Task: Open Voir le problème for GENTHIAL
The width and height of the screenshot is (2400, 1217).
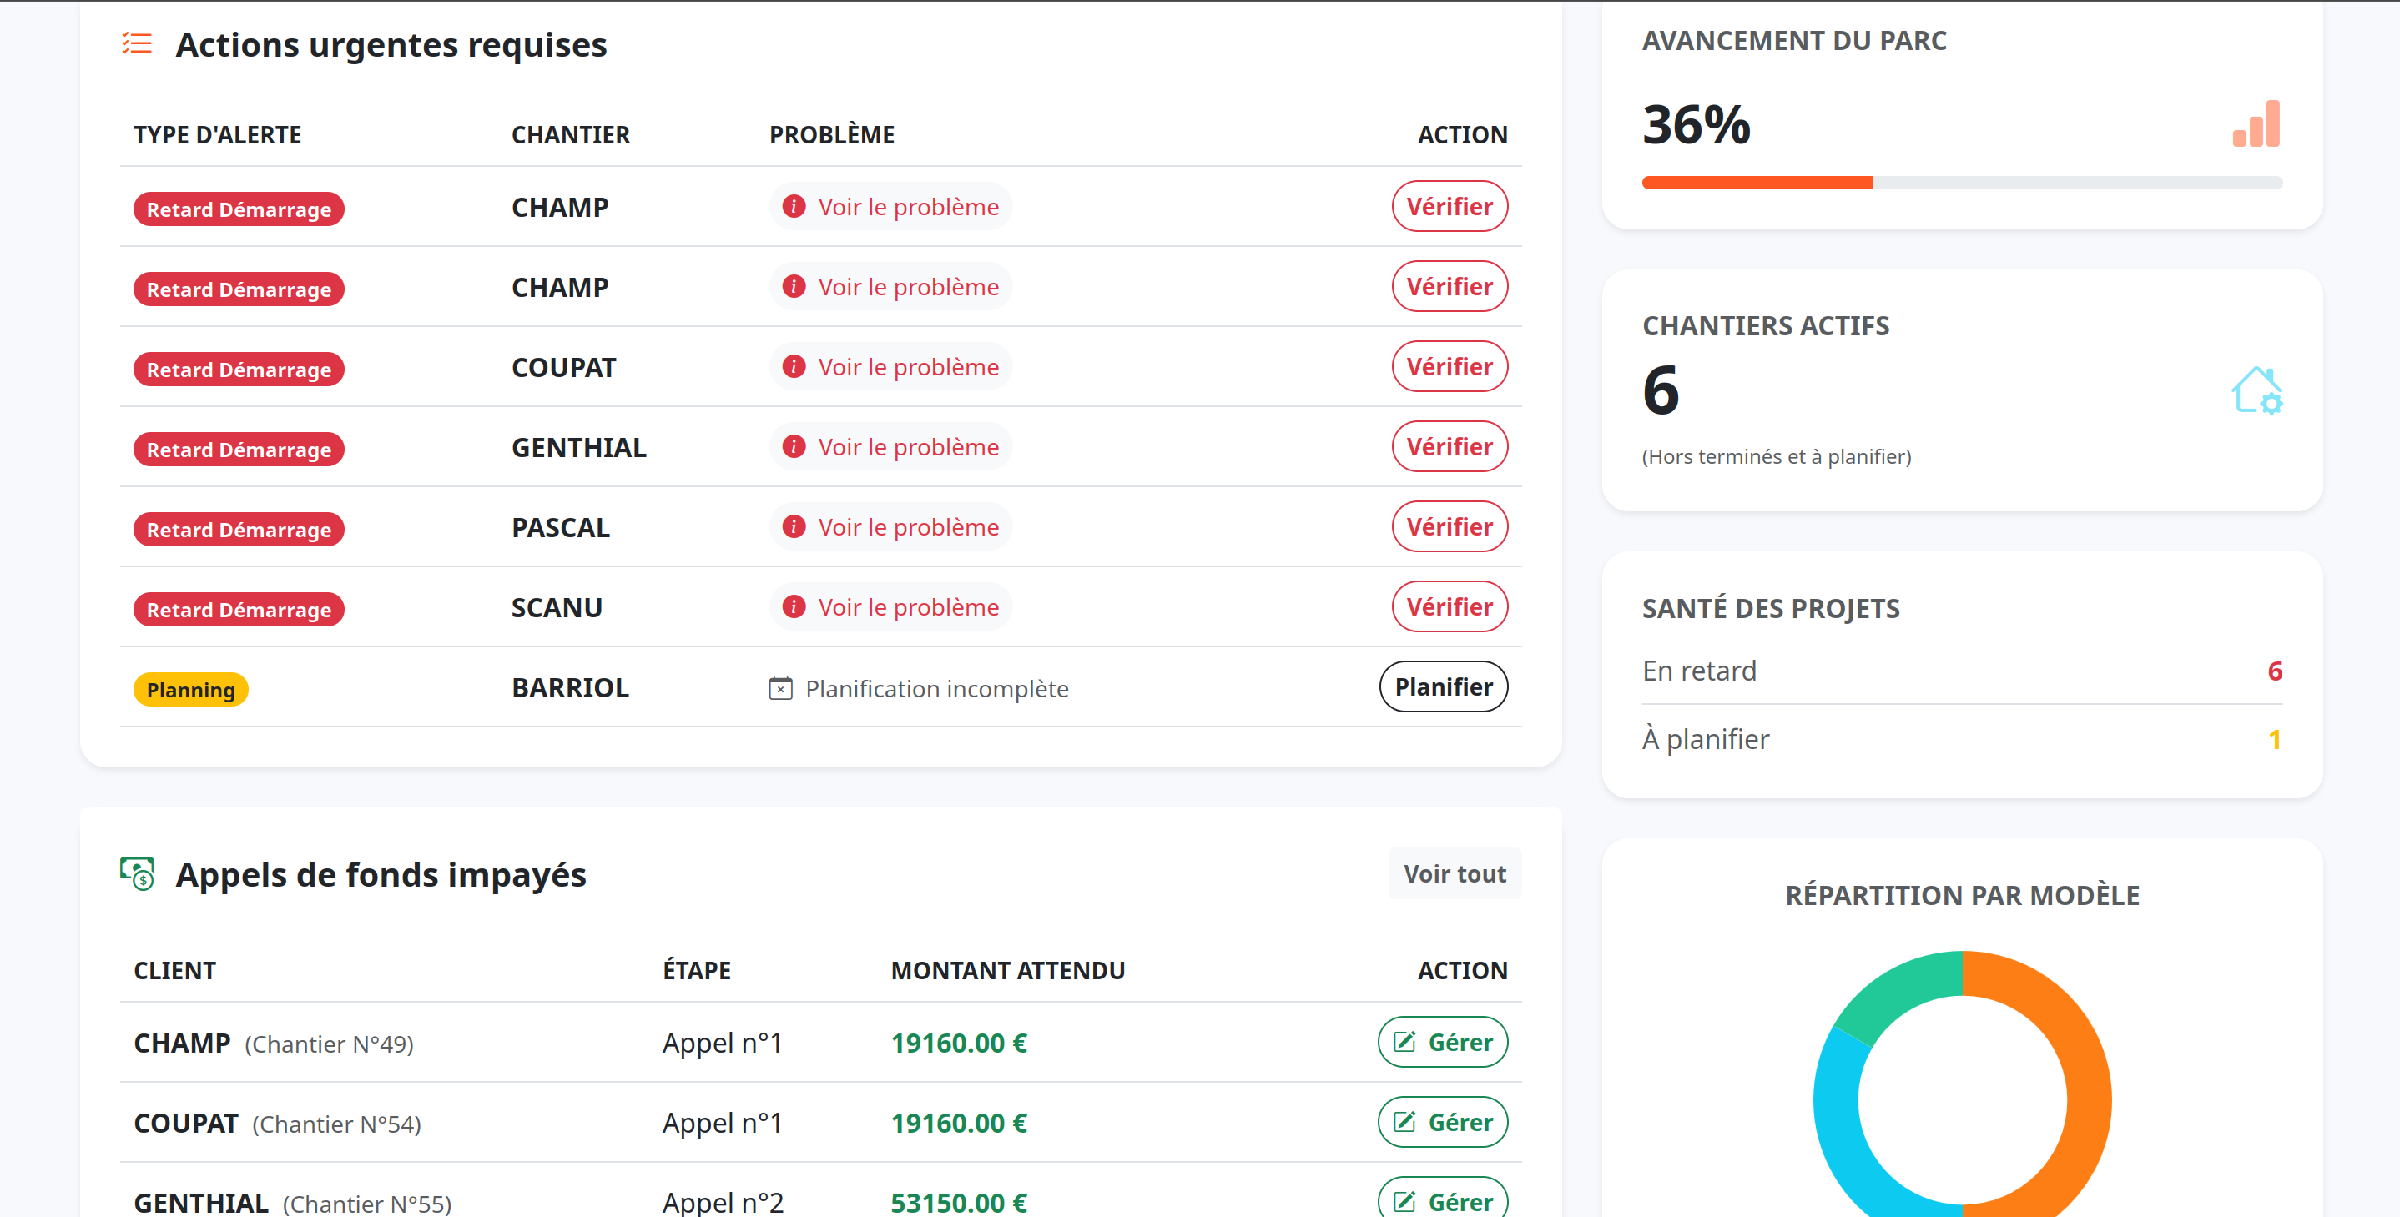Action: (x=890, y=447)
